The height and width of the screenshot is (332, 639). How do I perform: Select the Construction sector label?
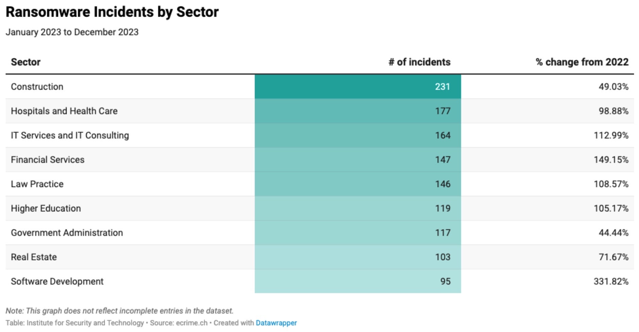(37, 87)
